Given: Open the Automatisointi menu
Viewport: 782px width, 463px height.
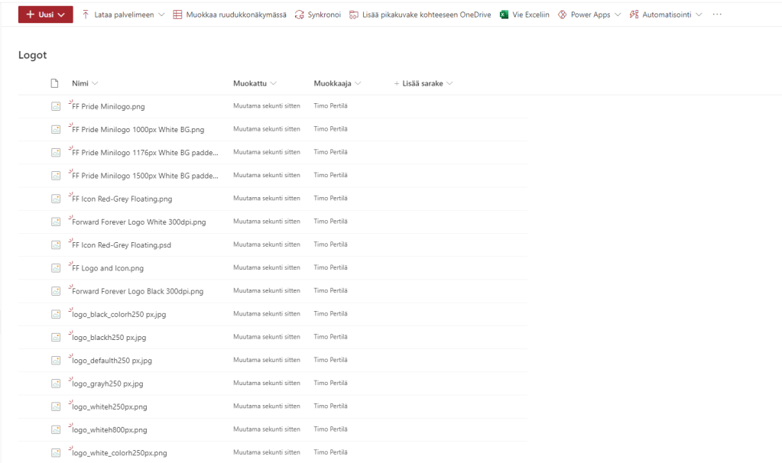Looking at the screenshot, I should [667, 15].
